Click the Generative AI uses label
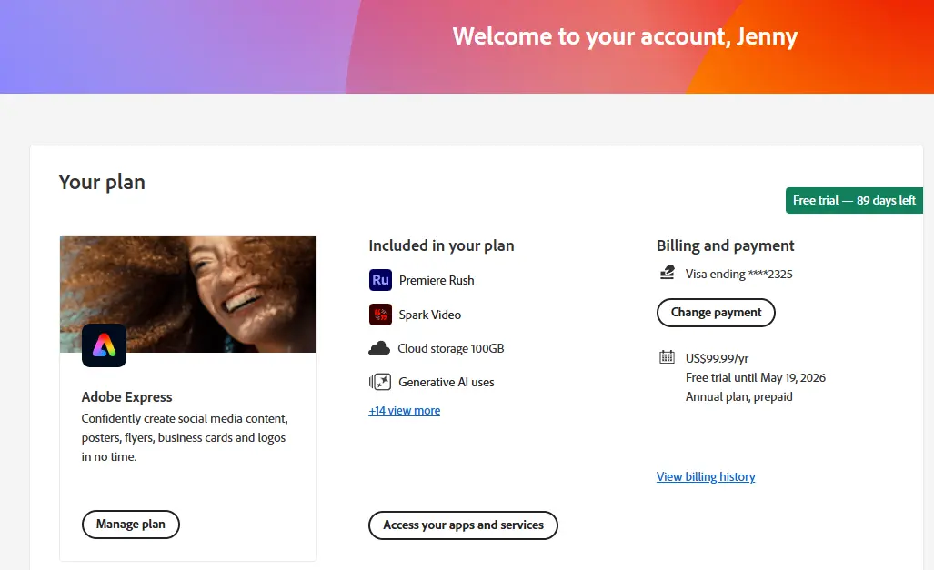This screenshot has height=570, width=934. (x=447, y=382)
